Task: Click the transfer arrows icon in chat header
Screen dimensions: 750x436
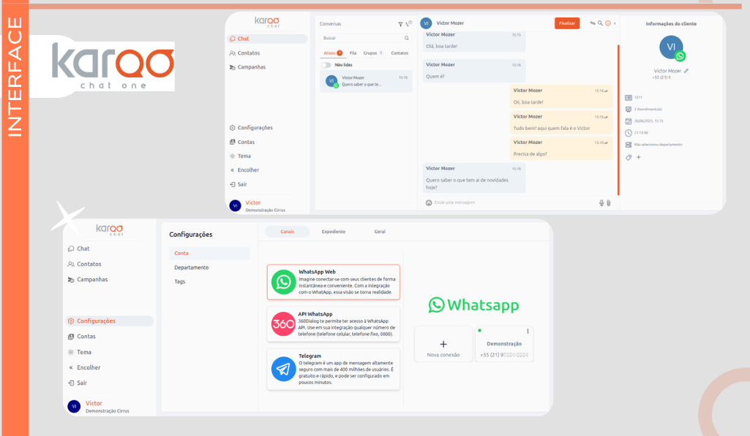Action: pyautogui.click(x=593, y=23)
